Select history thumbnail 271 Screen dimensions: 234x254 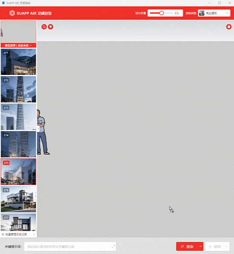[18, 62]
